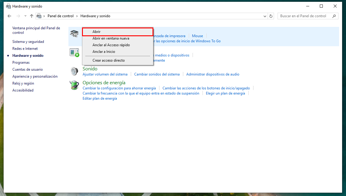Expand the Panel de control breadcrumb chevron
The image size is (346, 196).
77,16
